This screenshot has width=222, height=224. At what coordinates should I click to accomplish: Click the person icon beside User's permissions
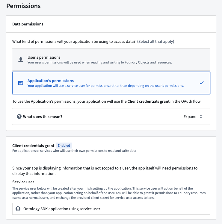21,60
